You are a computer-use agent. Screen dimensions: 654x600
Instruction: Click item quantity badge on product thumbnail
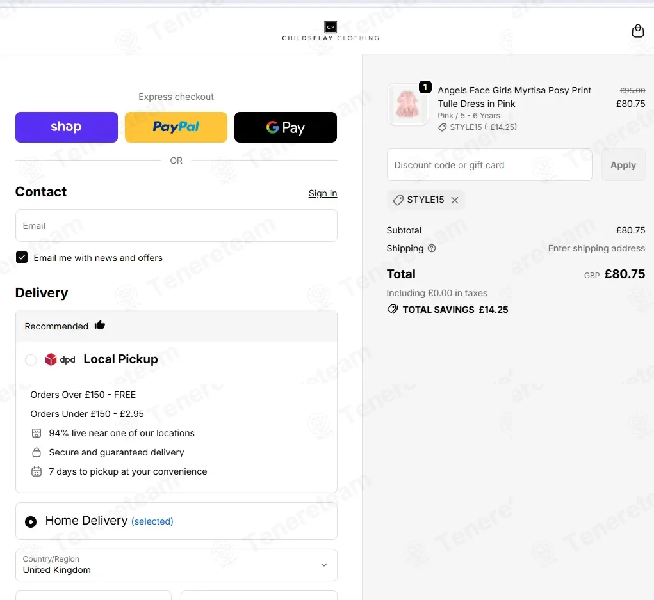(425, 87)
